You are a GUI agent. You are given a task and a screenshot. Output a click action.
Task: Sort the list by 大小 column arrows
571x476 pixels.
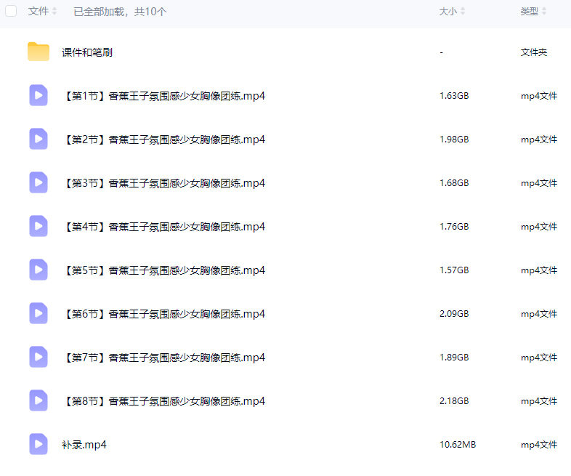[x=463, y=12]
